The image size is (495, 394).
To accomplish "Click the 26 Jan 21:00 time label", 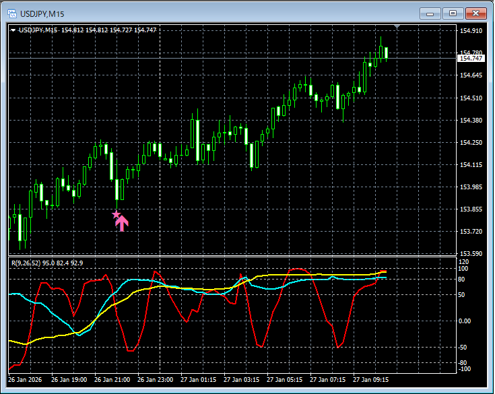I will tap(112, 379).
